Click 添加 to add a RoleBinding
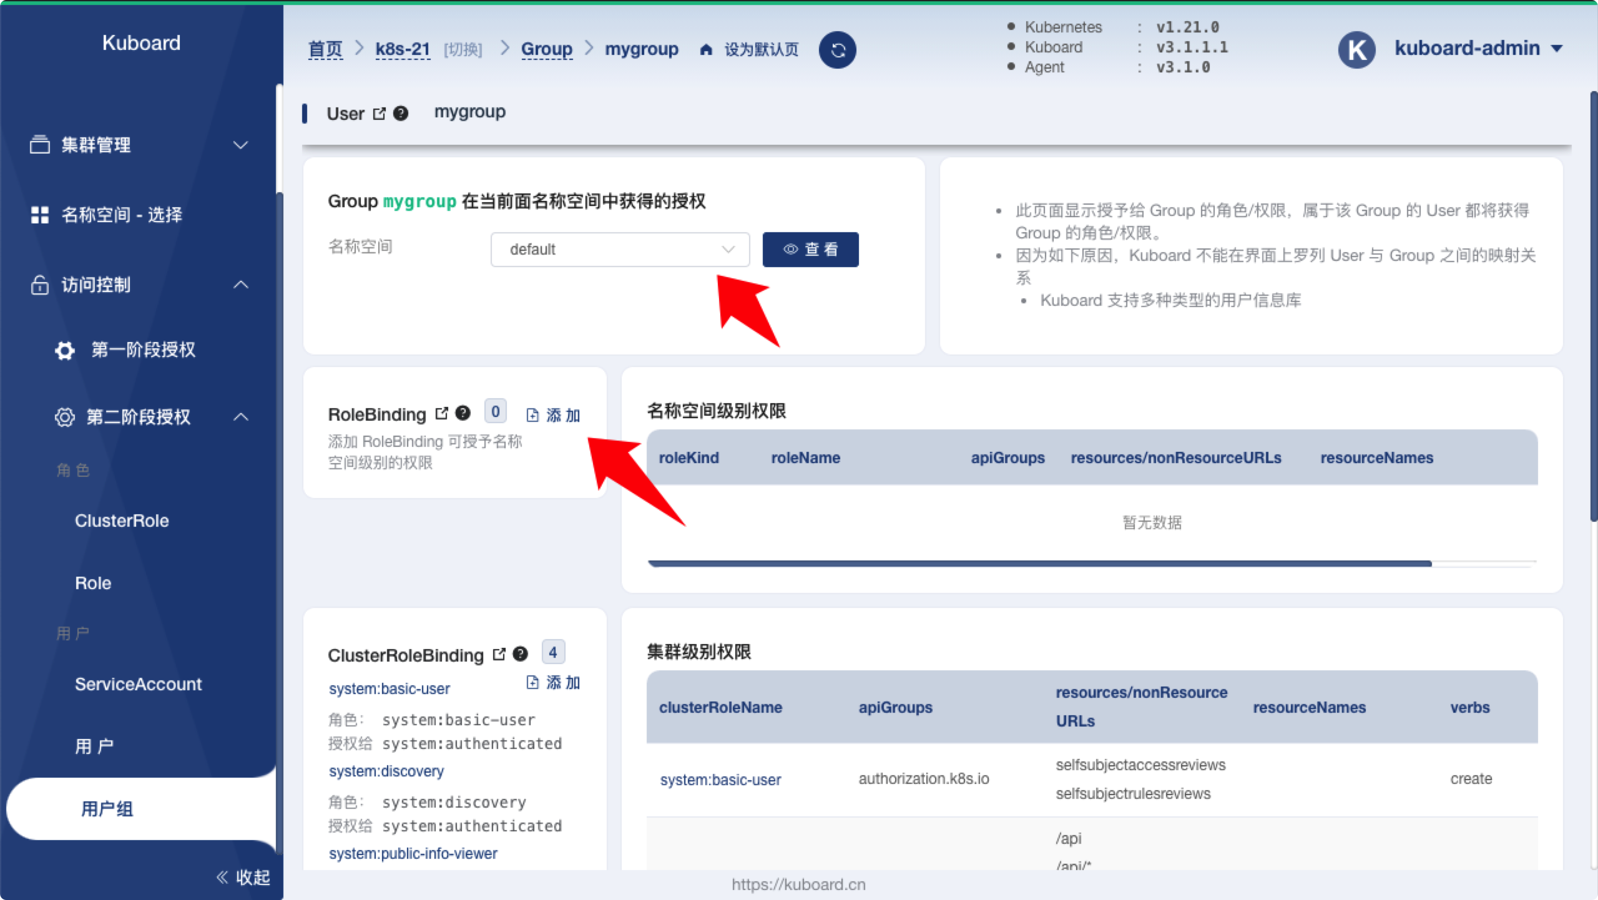The image size is (1598, 900). [x=553, y=416]
